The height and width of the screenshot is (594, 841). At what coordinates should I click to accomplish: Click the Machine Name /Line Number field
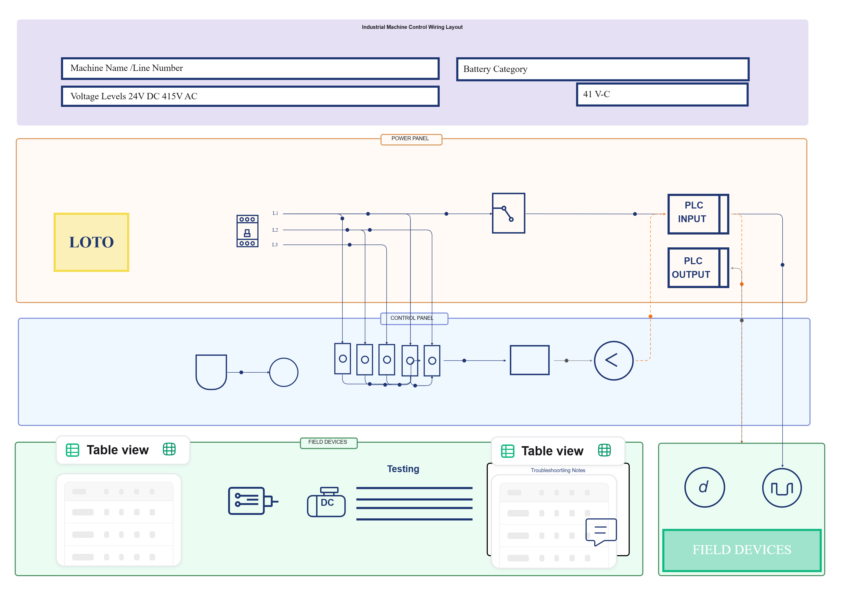coord(250,69)
